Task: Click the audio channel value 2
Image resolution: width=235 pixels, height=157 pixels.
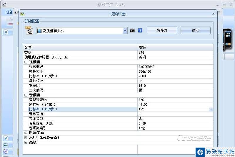Action: point(176,114)
